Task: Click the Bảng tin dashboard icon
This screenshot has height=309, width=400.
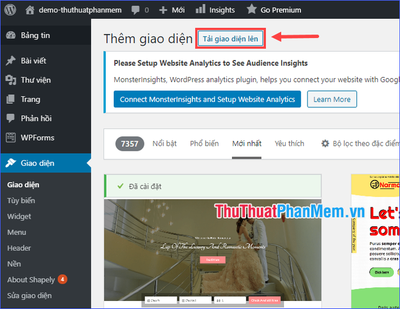Action: click(x=11, y=35)
